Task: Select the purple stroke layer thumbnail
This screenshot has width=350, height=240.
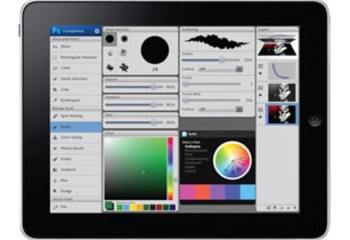Action: pos(282,71)
